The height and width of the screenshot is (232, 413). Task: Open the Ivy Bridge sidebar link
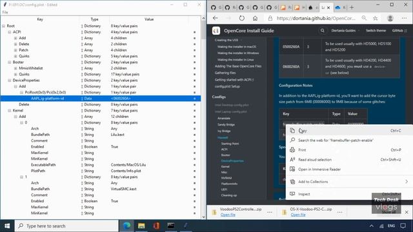[224, 131]
